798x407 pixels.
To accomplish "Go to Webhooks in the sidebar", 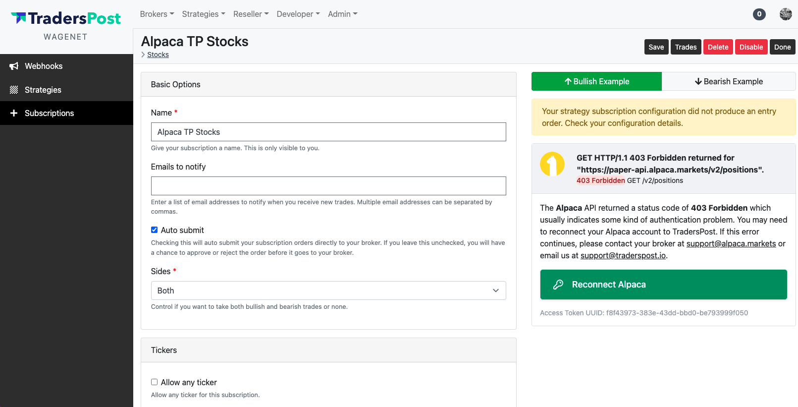I will [66, 66].
